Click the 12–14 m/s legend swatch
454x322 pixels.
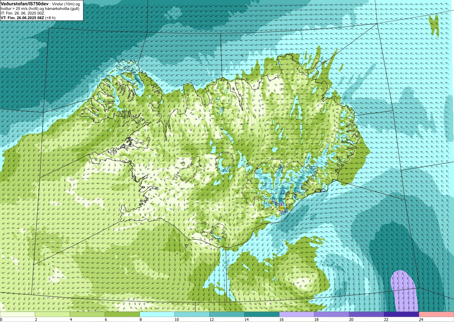pos(227,314)
